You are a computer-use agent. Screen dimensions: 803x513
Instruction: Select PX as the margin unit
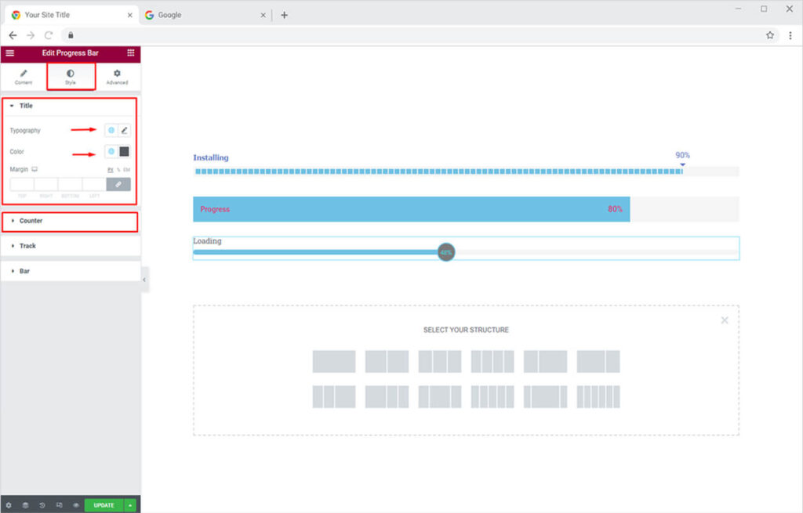(x=111, y=169)
